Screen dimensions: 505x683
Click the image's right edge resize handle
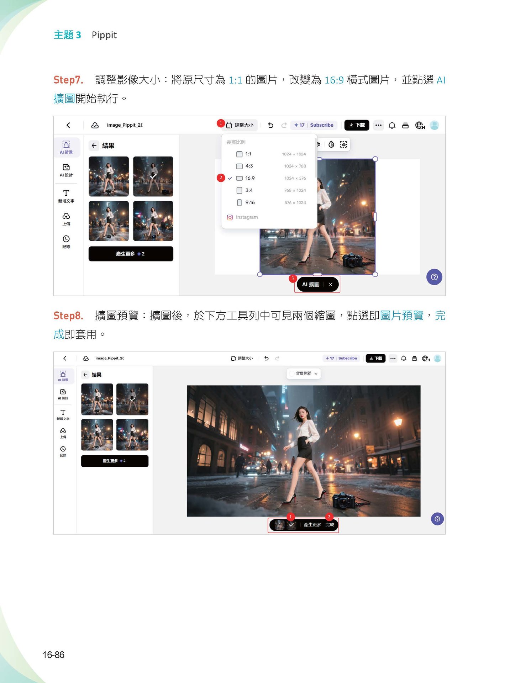(x=375, y=217)
